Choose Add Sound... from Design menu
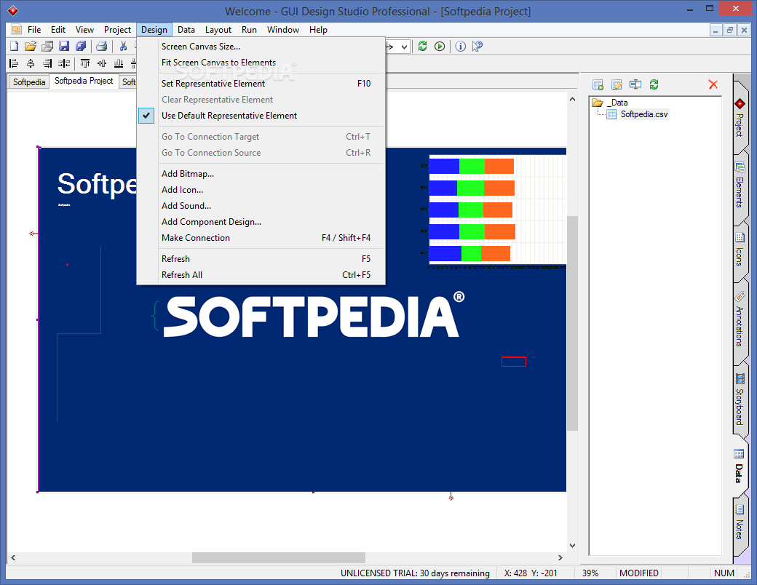 [x=261, y=206]
